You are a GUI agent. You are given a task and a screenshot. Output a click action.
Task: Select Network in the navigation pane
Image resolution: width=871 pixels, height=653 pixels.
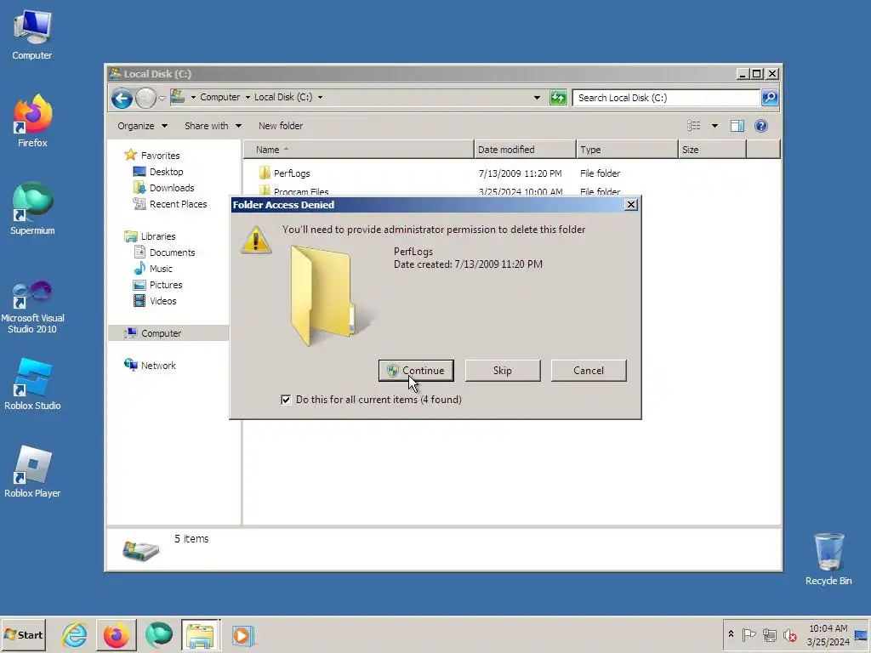[x=157, y=366]
